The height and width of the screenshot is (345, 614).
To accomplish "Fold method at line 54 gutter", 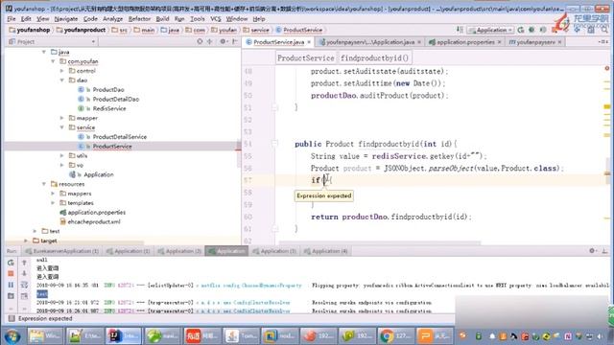I will (x=274, y=144).
